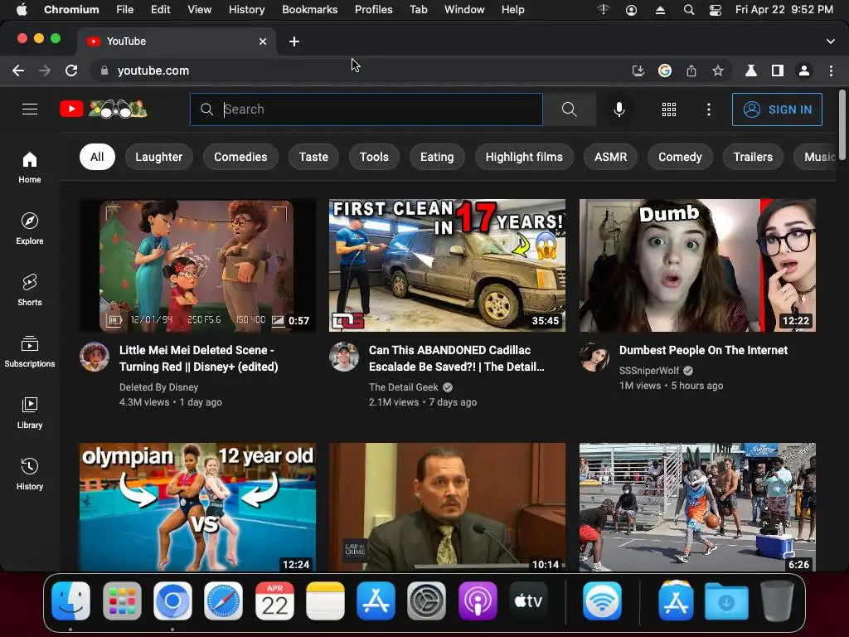The image size is (849, 637).
Task: Open the Profiles menu in menu bar
Action: [374, 10]
